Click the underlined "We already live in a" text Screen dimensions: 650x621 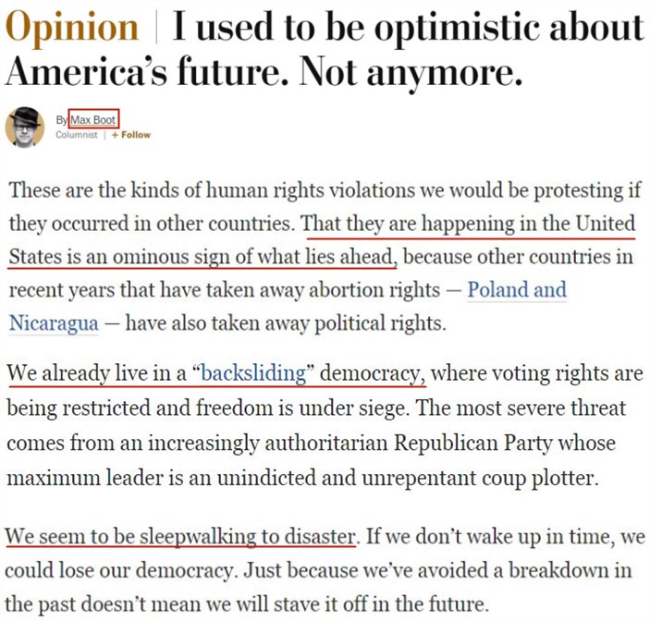point(97,373)
